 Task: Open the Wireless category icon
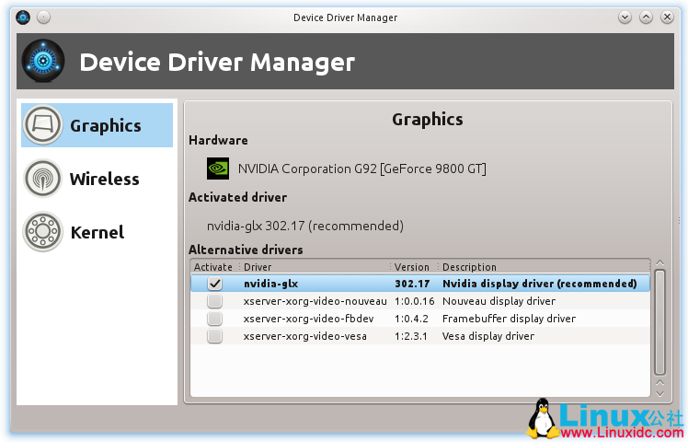pyautogui.click(x=42, y=179)
